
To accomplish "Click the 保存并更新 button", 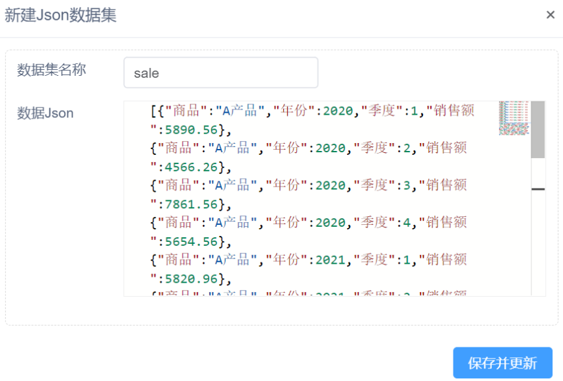I will [x=502, y=363].
